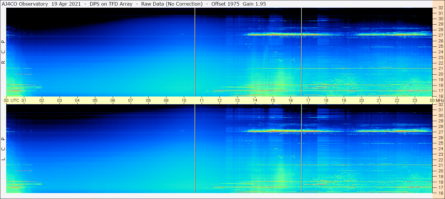Click the 'Offset 1975' value in header
This screenshot has height=199, width=445.
225,4
